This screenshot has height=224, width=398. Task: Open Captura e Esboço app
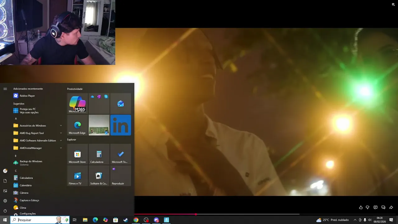point(38,200)
